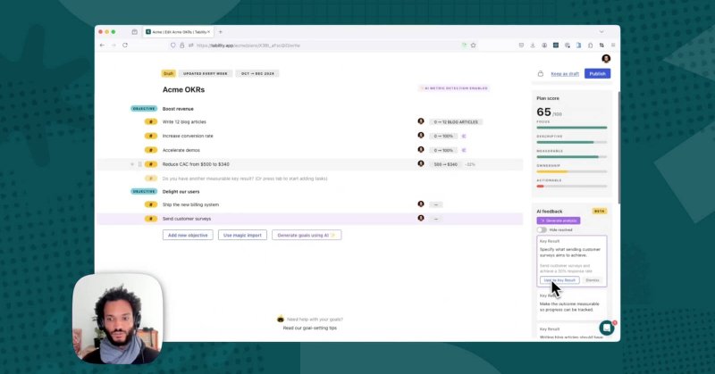Click the Send customer surveys key result text
The height and width of the screenshot is (374, 715).
coord(187,219)
